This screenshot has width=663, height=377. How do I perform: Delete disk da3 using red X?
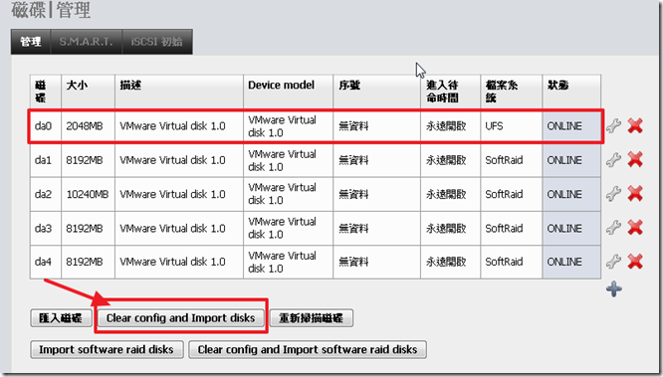tap(635, 228)
